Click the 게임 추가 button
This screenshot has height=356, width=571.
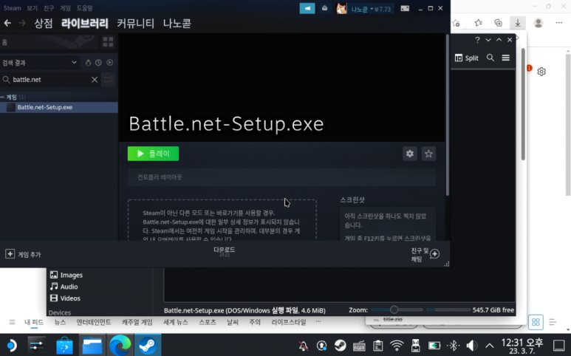pos(23,254)
